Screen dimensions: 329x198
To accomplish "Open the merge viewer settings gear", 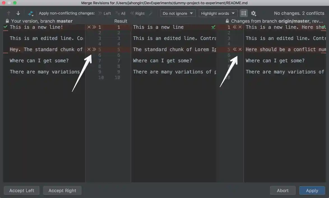I will pyautogui.click(x=253, y=13).
